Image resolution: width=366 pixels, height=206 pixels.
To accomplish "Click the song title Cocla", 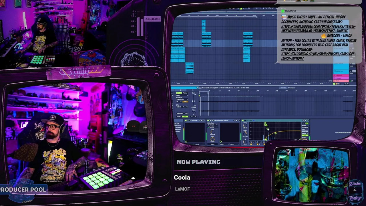I will point(182,177).
